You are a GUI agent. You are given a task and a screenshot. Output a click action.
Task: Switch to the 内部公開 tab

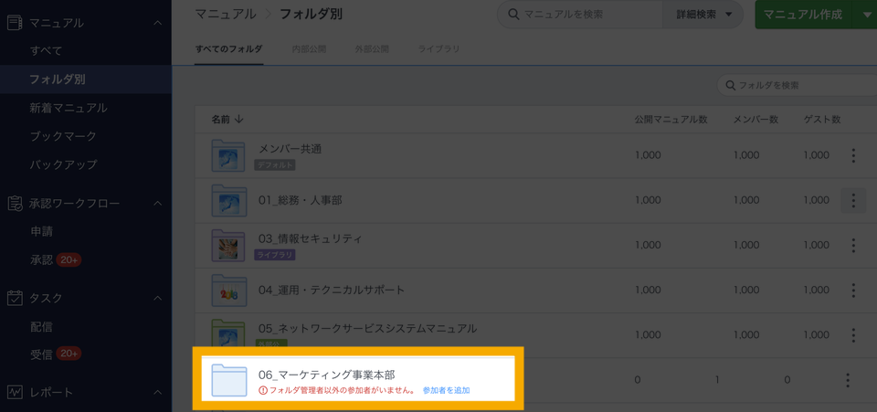[x=308, y=49]
